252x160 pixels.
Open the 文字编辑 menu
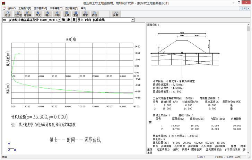[56, 8]
